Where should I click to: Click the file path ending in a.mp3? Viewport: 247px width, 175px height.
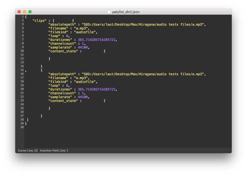[143, 24]
